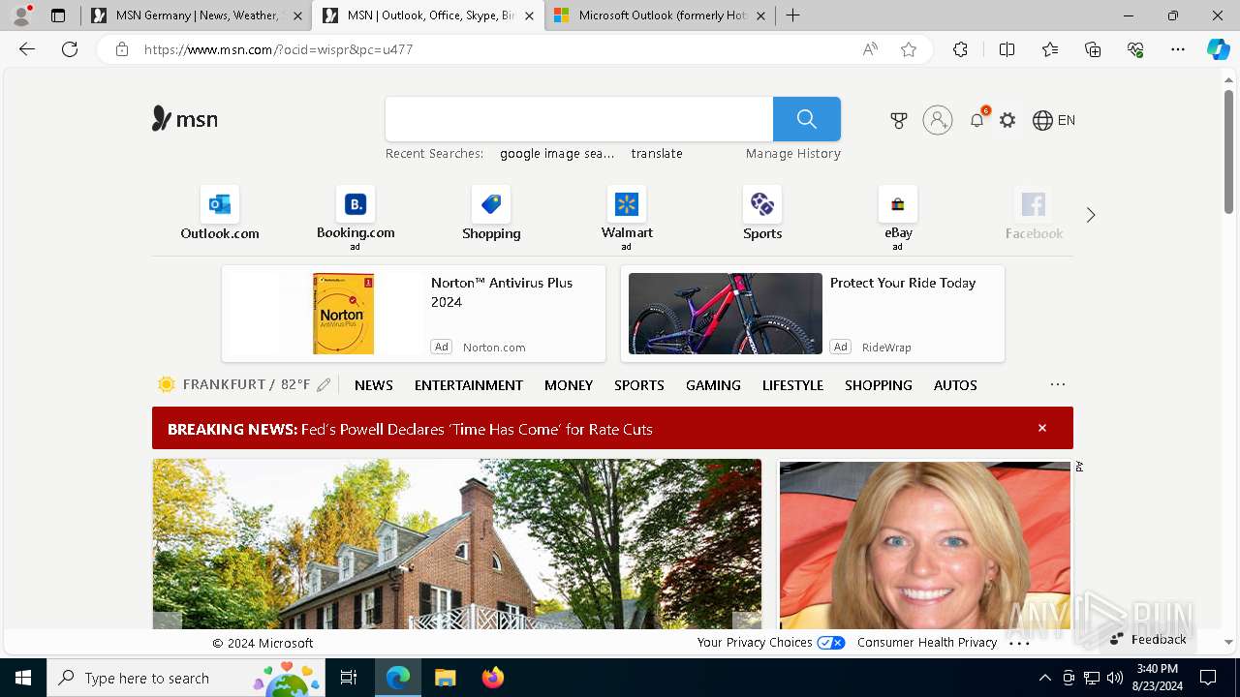Open Your Privacy Choices link
This screenshot has height=697, width=1240.
[x=771, y=643]
